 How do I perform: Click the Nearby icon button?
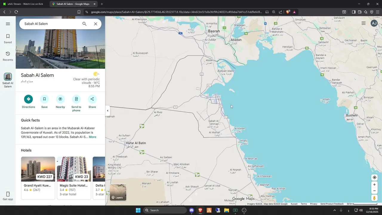tap(60, 99)
